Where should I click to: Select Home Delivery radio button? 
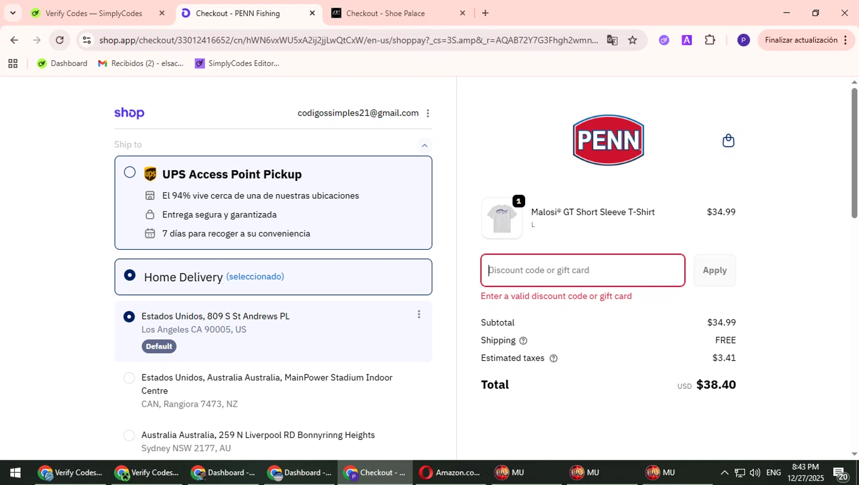[130, 275]
